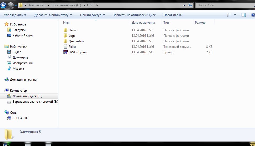The image size is (255, 146).
Task: Click Элементов: 5 status text
Action: [x=30, y=132]
